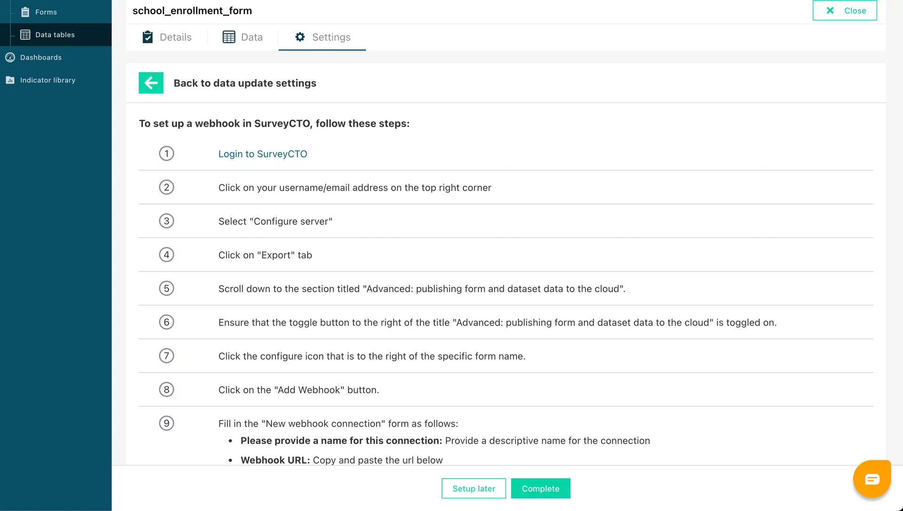Click the grid icon next to Data
Viewport: 903px width, 511px height.
(x=229, y=37)
